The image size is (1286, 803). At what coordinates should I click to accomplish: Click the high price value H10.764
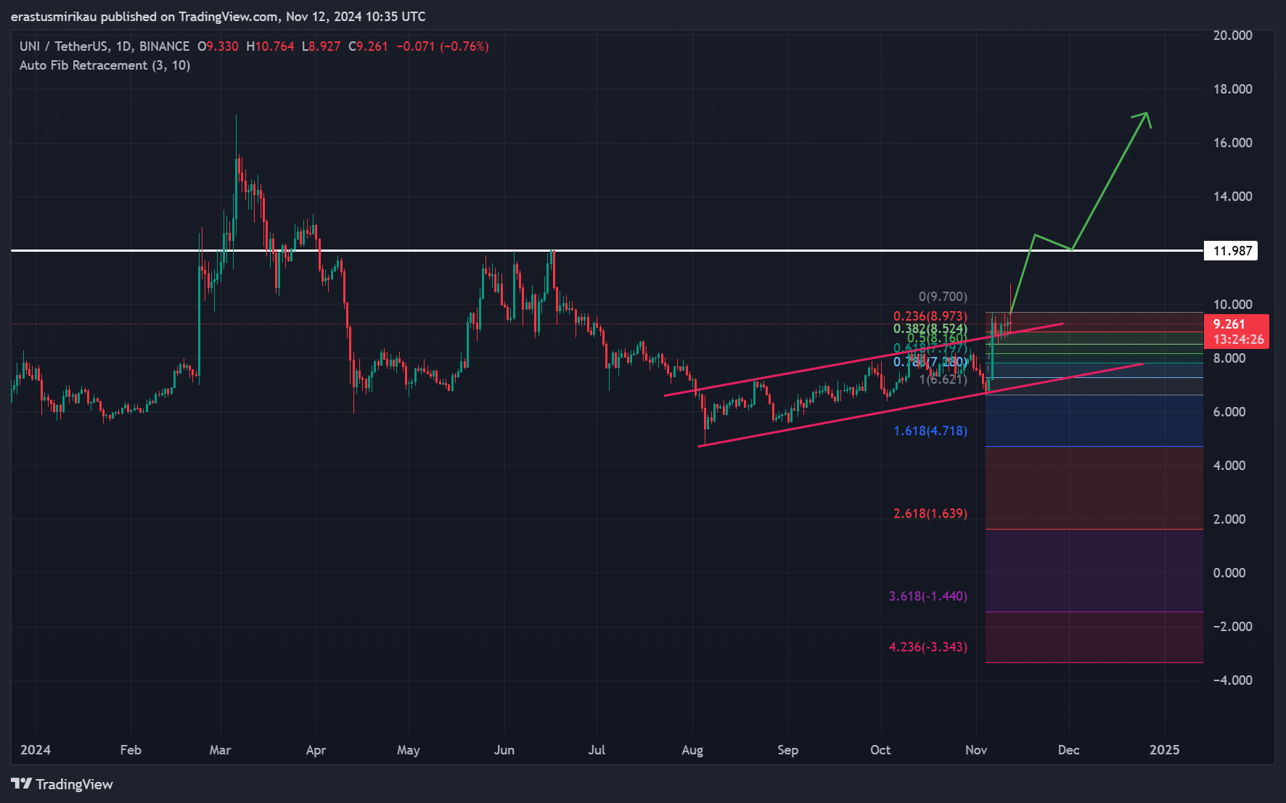point(270,46)
